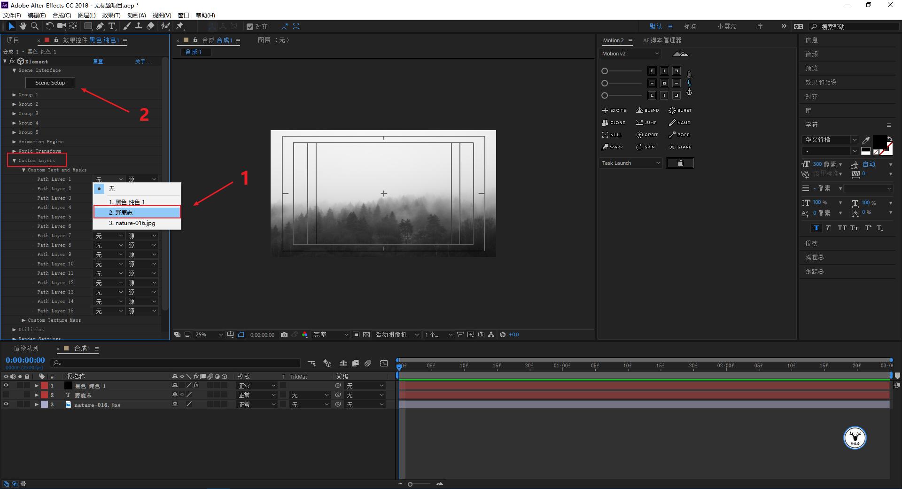Viewport: 902px width, 489px height.
Task: Click the Scene Setup button
Action: pos(50,83)
